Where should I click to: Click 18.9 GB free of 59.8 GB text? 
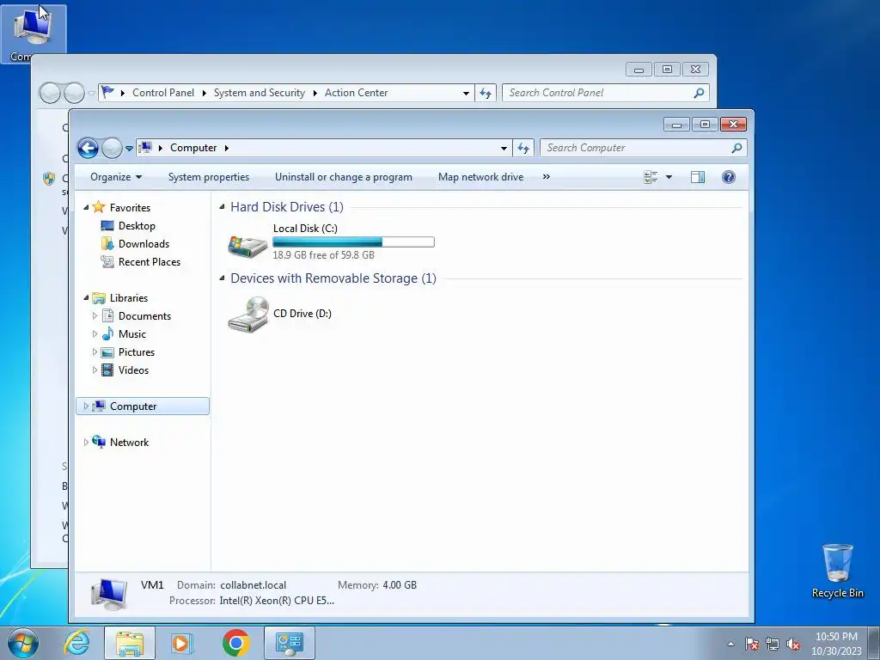pyautogui.click(x=323, y=254)
